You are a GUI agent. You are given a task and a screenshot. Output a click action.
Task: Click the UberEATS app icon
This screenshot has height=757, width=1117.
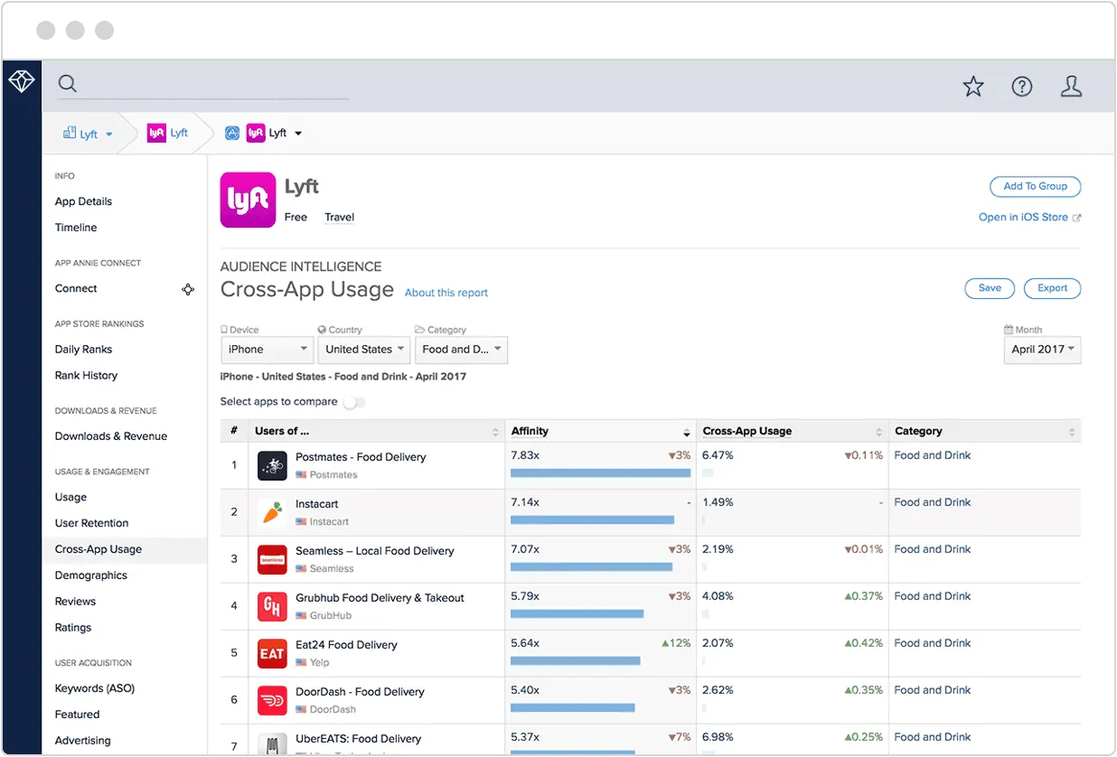[x=272, y=744]
